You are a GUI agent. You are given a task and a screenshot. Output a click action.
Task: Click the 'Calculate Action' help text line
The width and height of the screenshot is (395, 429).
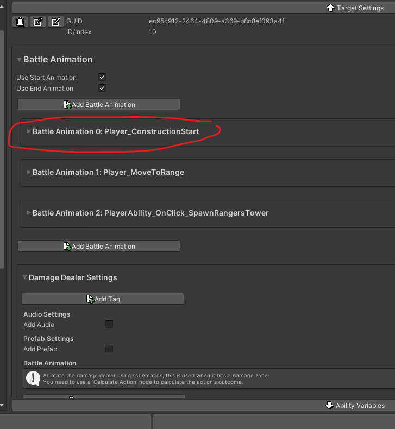143,382
